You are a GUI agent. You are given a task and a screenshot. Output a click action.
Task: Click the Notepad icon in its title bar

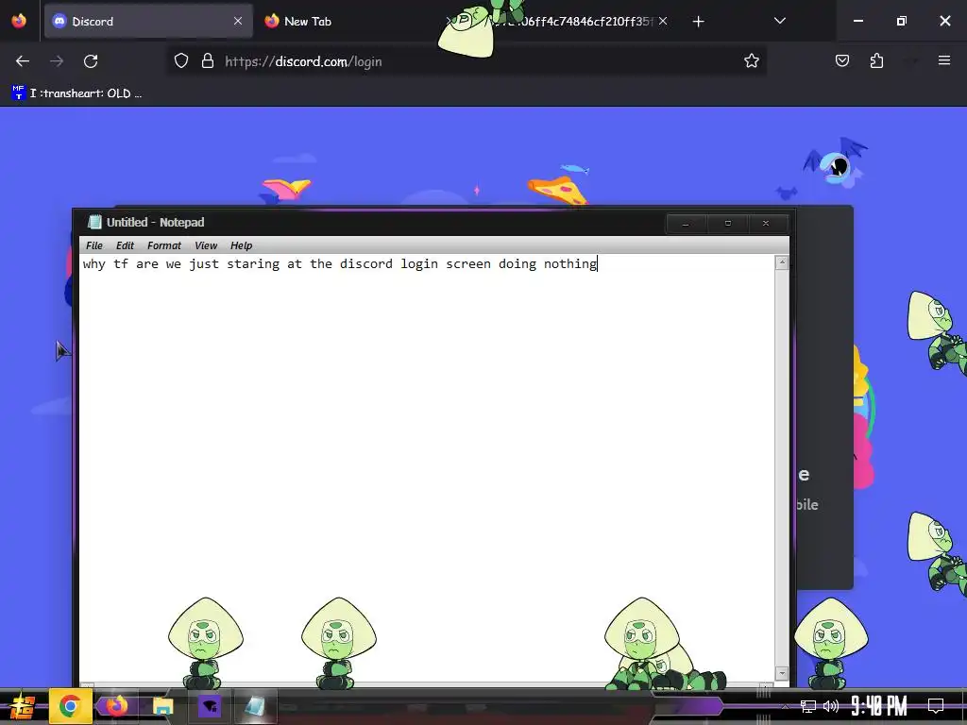point(94,222)
